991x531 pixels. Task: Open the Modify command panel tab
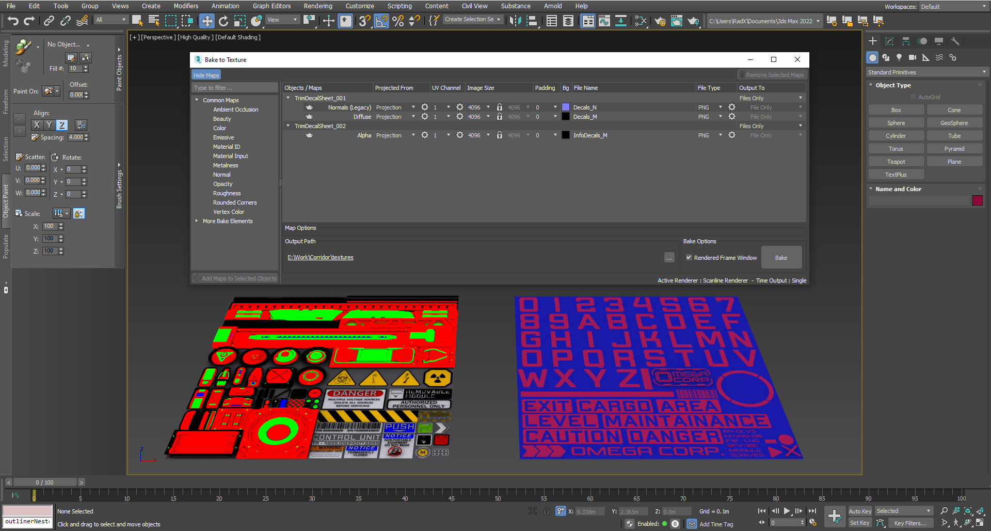[889, 41]
